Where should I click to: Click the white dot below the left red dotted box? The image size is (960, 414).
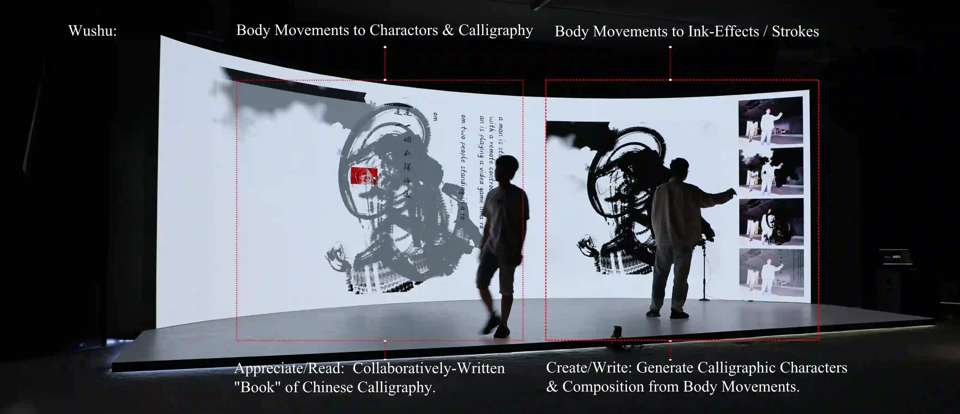coord(385,341)
